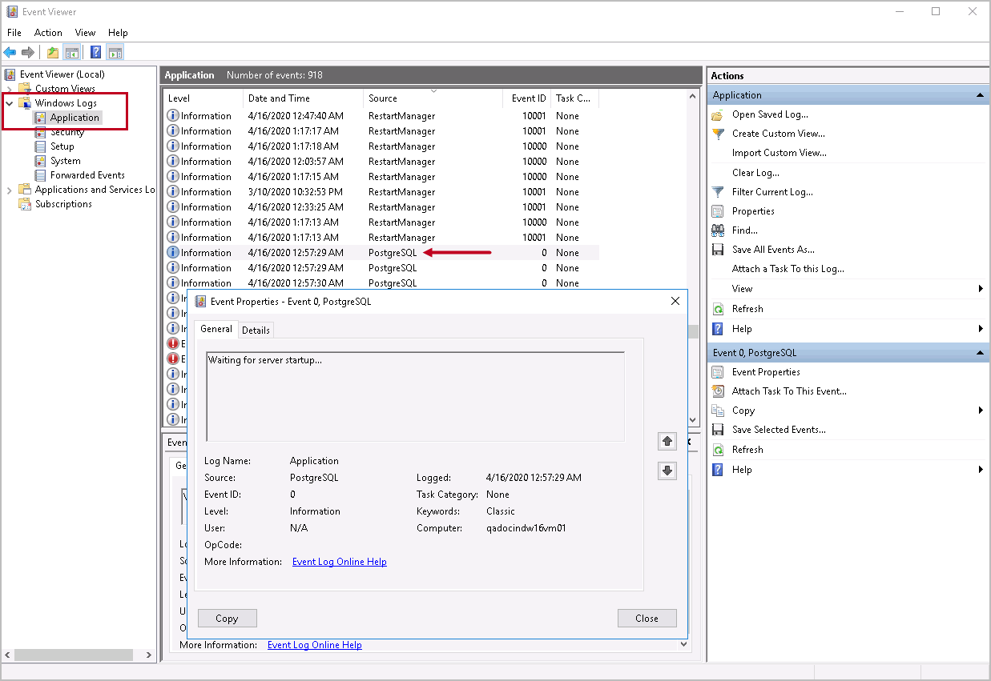Image resolution: width=991 pixels, height=681 pixels.
Task: Collapse the Windows Logs tree node
Action: 8,102
